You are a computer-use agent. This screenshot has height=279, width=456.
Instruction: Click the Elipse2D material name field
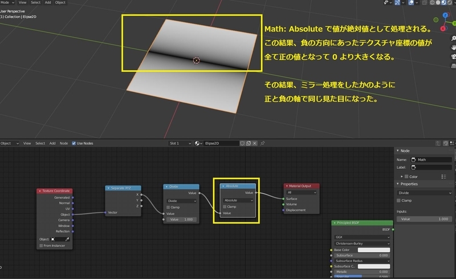click(221, 143)
